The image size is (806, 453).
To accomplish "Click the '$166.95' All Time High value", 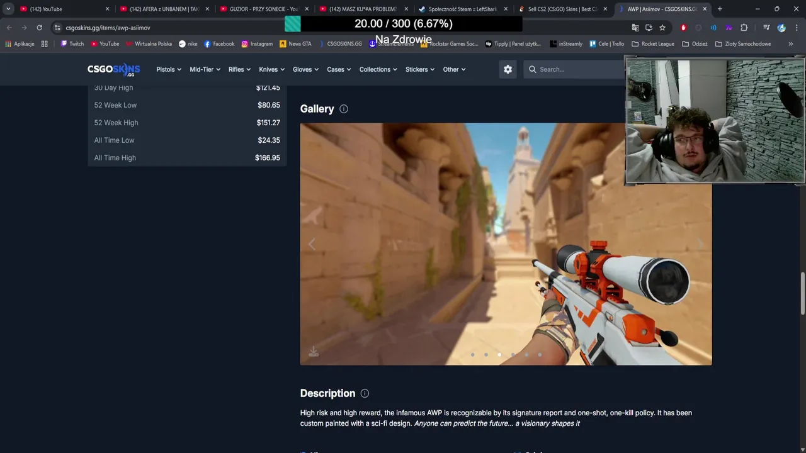I will tap(268, 158).
